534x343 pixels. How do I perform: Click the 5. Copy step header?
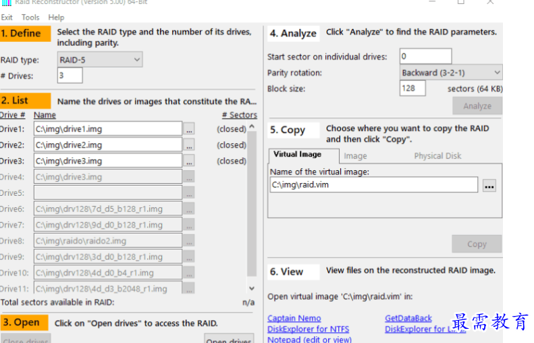(293, 130)
